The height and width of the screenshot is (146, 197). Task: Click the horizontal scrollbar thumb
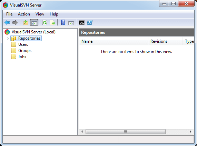[x=126, y=132]
